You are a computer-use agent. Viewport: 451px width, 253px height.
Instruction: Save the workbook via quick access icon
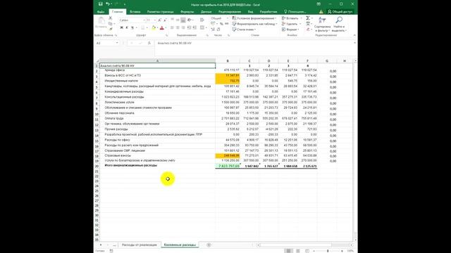click(100, 4)
